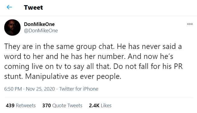Image resolution: width=197 pixels, height=113 pixels.
Task: Open the Twitter for iPhone source link
Action: [x=79, y=89]
